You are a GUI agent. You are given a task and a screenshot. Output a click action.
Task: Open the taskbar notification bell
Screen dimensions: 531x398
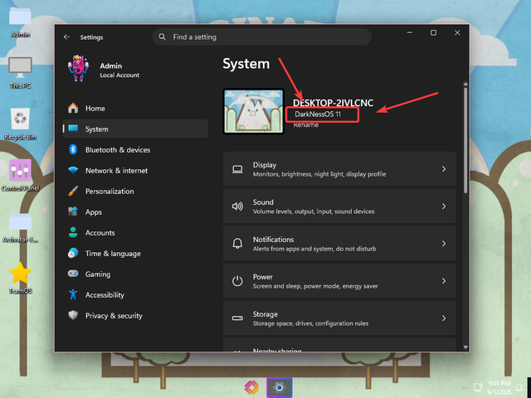(x=519, y=387)
